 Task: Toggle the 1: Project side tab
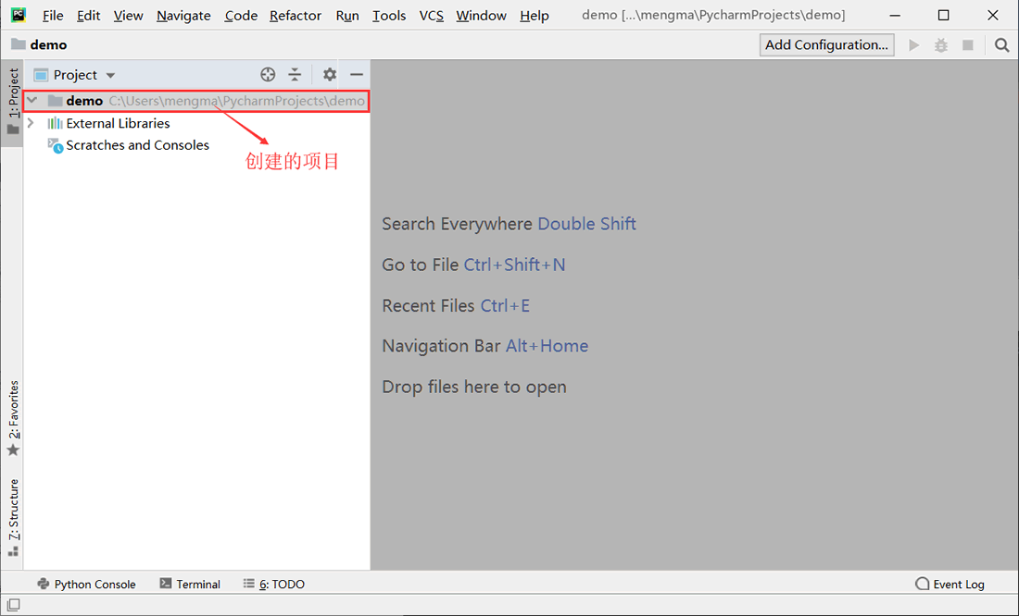click(12, 101)
